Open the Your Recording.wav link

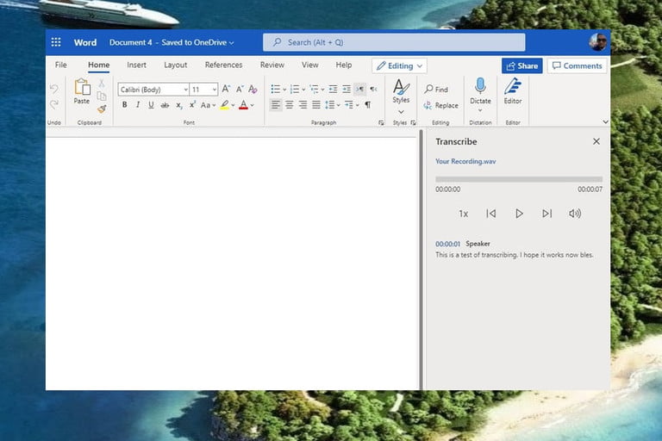(x=465, y=161)
